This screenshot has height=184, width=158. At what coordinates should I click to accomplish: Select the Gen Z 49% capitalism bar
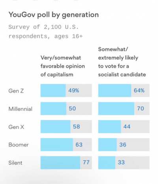[66, 91]
